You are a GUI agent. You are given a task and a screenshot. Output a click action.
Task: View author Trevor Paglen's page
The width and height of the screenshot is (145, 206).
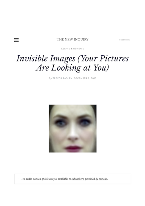[62, 78]
